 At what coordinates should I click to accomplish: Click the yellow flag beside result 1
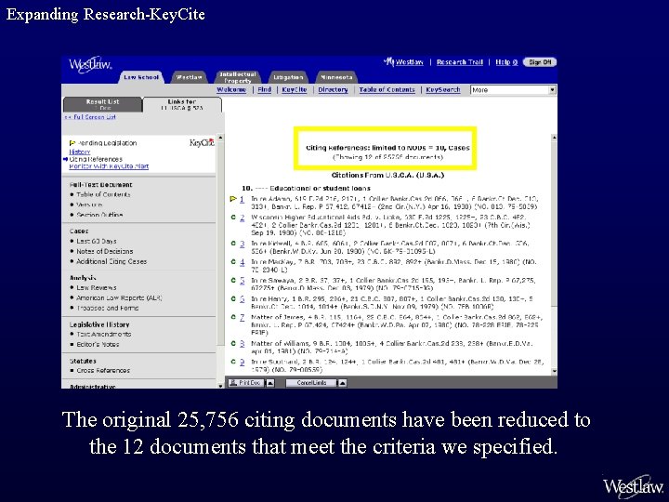pyautogui.click(x=233, y=199)
